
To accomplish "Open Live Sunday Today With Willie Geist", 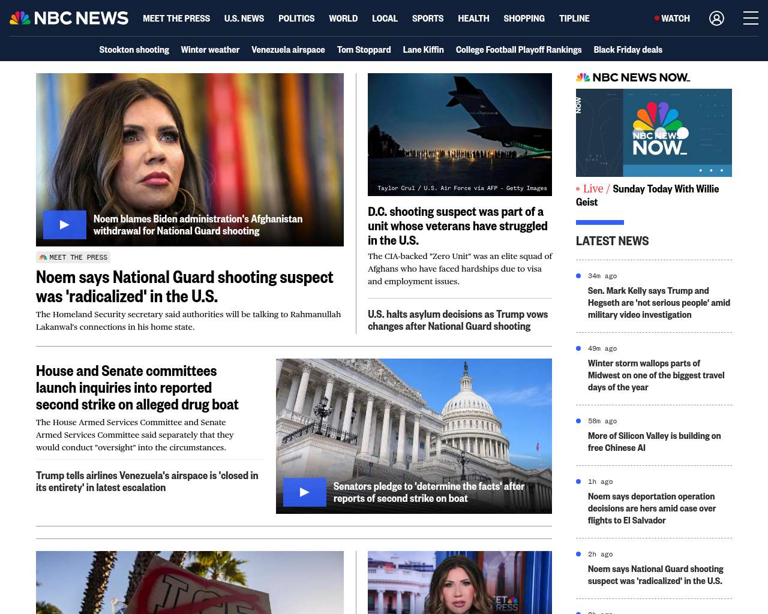I will pyautogui.click(x=647, y=195).
